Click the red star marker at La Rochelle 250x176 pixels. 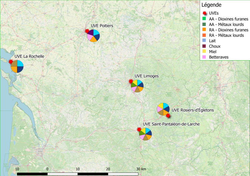click(11, 62)
